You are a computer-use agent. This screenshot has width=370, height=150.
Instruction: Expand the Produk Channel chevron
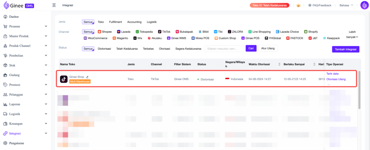46,46
